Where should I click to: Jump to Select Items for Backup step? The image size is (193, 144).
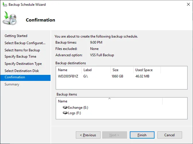coord(22,50)
